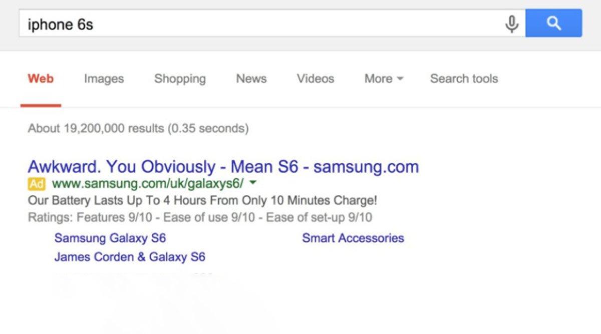Open the More menu dropdown

pos(383,79)
